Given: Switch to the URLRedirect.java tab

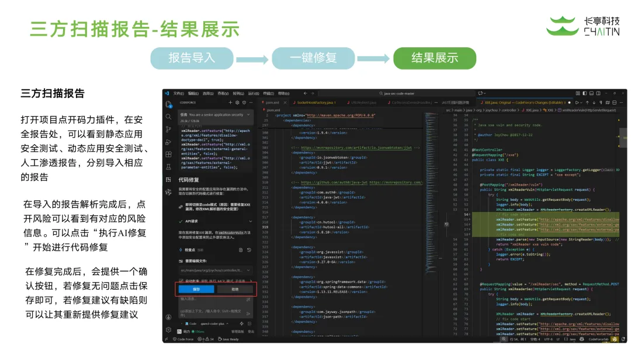Looking at the screenshot, I should coord(363,103).
